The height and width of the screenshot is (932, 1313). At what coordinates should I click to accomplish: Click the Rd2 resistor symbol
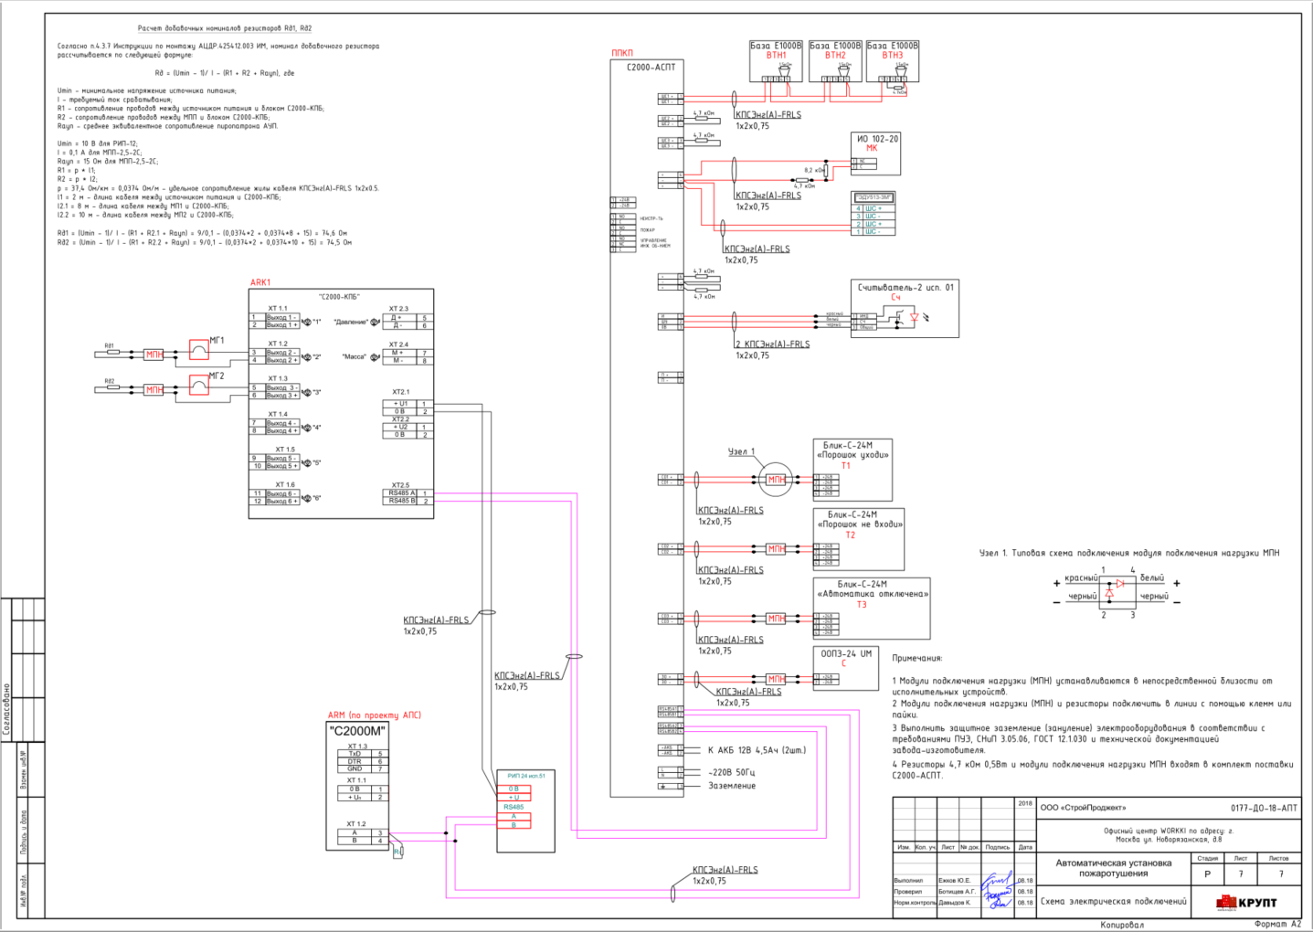(x=111, y=387)
